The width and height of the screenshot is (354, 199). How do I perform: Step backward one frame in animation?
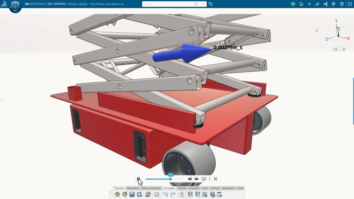click(x=189, y=179)
